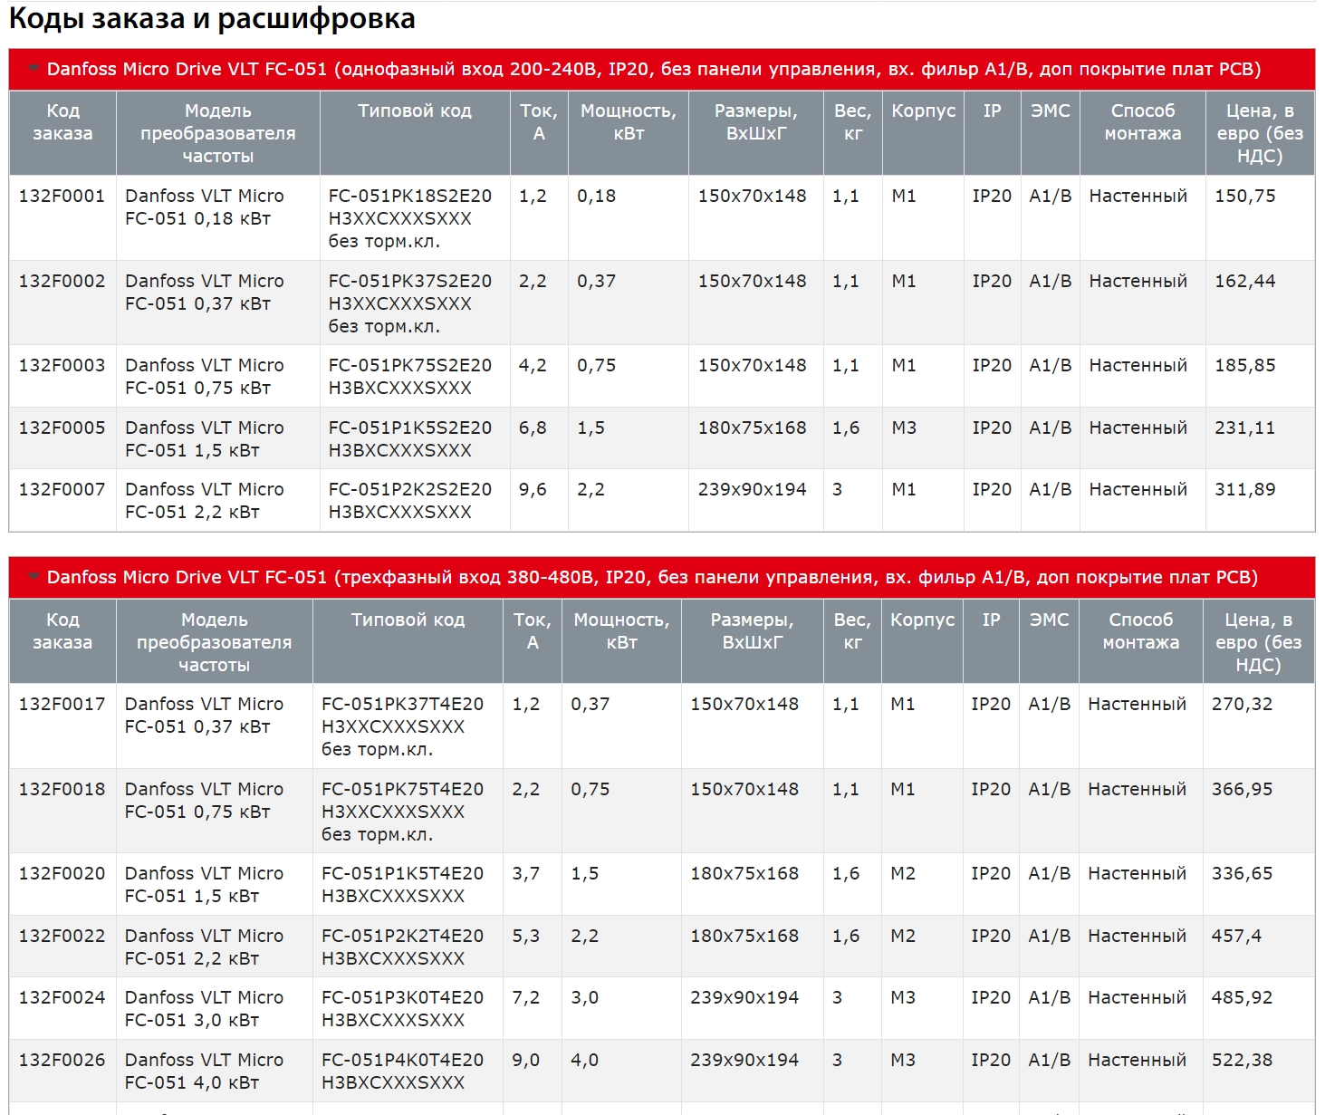
Task: Click the price 270,32
Action: tap(1242, 704)
